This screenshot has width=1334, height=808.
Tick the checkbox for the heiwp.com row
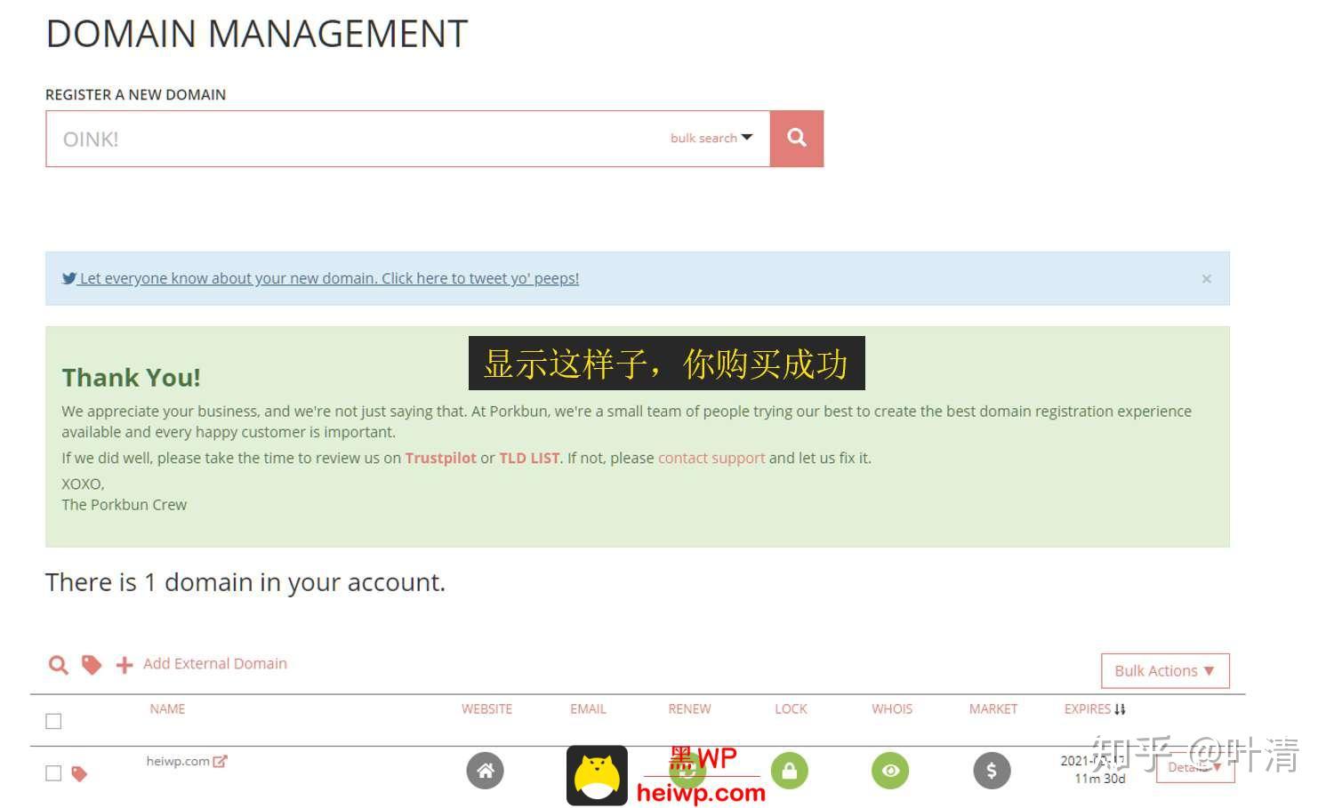click(x=53, y=773)
